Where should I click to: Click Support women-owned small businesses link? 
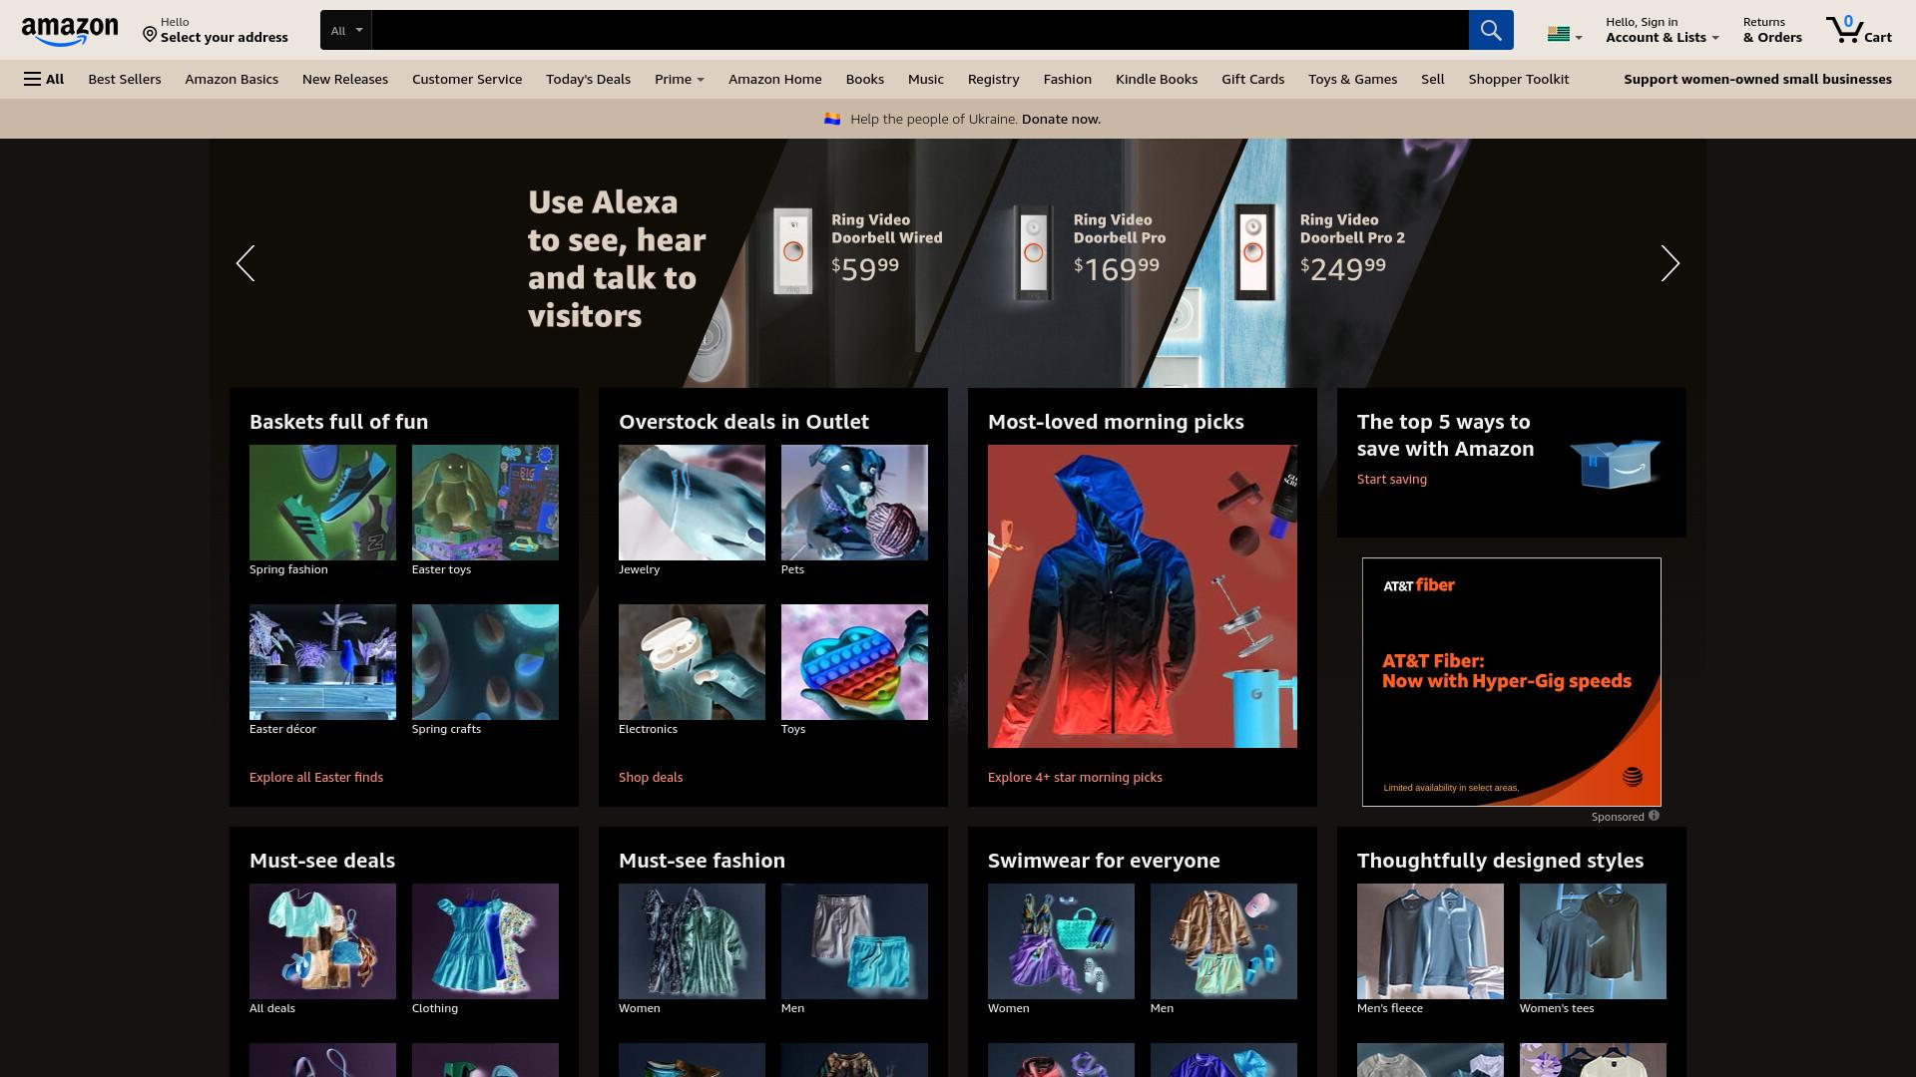(x=1757, y=79)
